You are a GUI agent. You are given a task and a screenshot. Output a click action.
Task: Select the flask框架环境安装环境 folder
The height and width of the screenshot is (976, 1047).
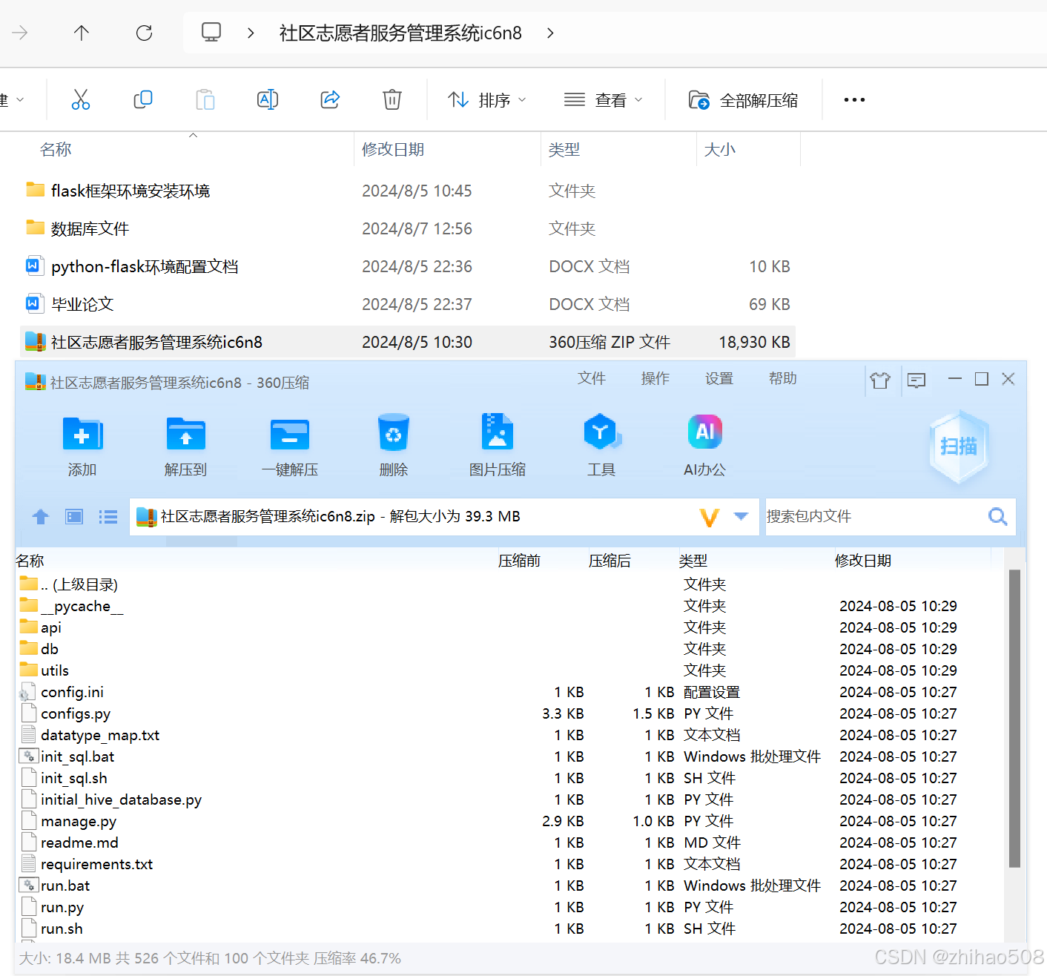[x=408, y=191]
